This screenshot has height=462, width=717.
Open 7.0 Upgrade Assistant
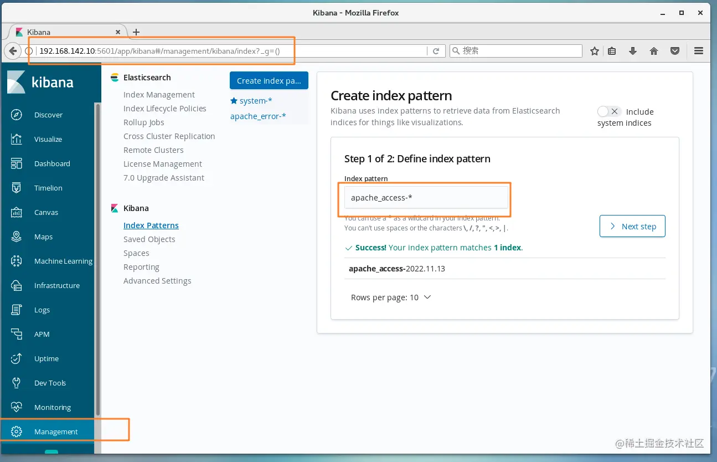(x=164, y=178)
